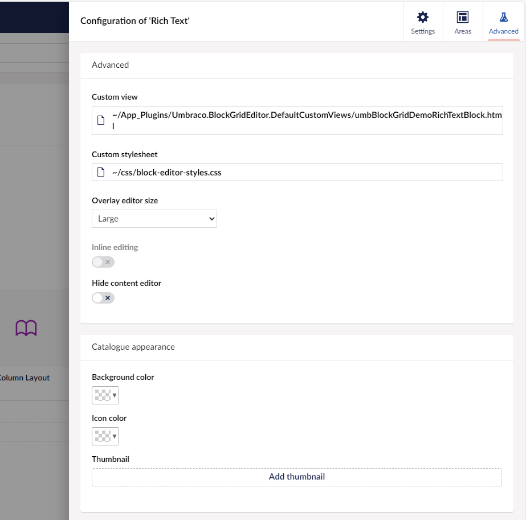Switch to the Areas tab label
Viewport: 526px width, 520px height.
point(463,31)
